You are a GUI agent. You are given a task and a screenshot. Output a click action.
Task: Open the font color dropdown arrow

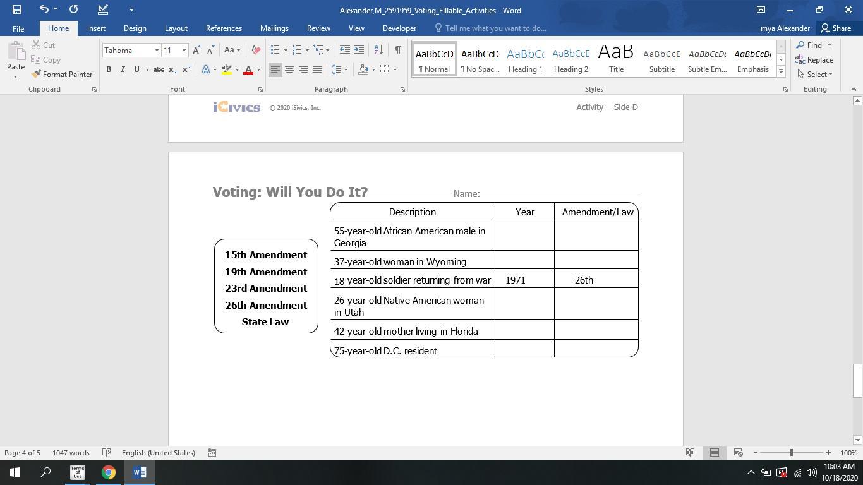258,69
